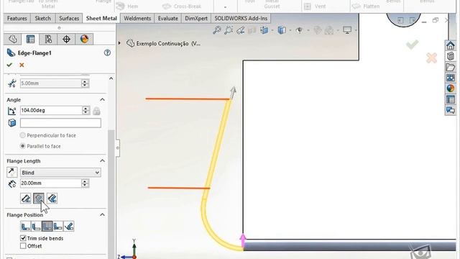Expand the Exemplo Continuação flyout tree

coord(119,43)
